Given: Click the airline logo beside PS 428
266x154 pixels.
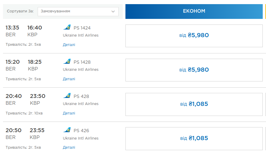Looking at the screenshot, I should pyautogui.click(x=67, y=96).
